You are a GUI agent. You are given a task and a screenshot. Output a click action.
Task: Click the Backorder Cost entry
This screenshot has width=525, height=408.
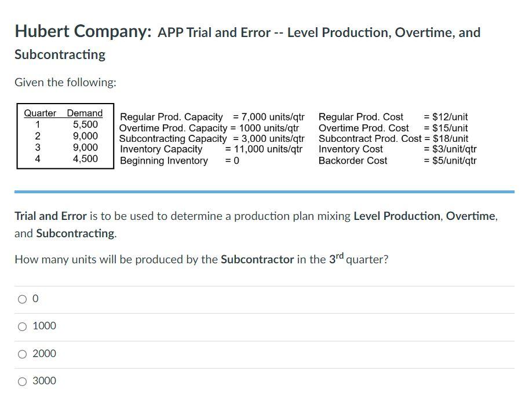(x=353, y=161)
